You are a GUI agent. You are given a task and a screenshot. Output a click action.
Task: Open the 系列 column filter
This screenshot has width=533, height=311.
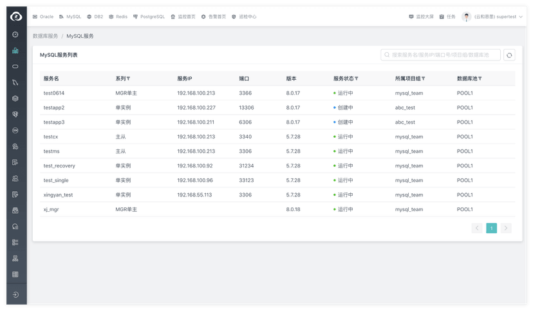point(129,79)
